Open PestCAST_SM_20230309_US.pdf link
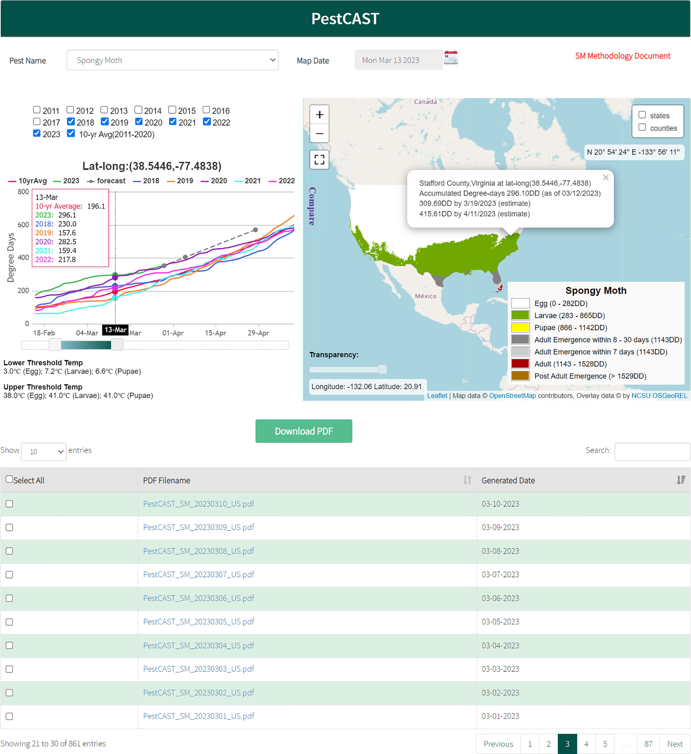 click(199, 527)
